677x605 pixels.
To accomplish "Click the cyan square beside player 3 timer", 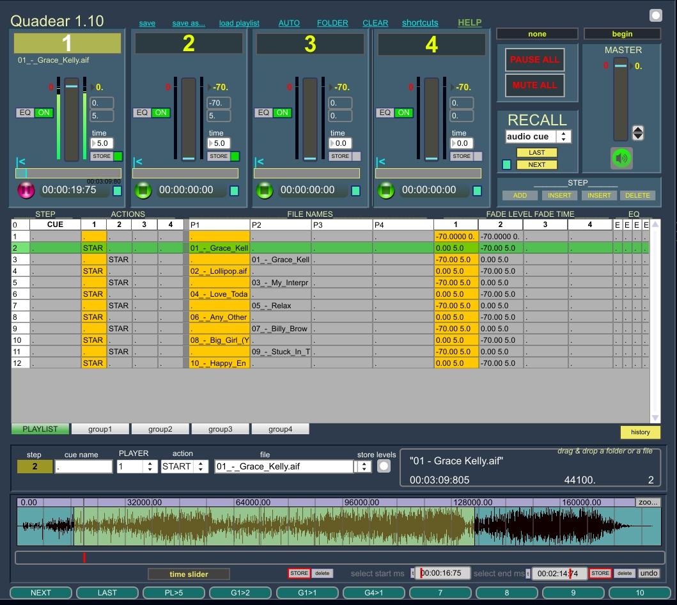I will tap(355, 191).
